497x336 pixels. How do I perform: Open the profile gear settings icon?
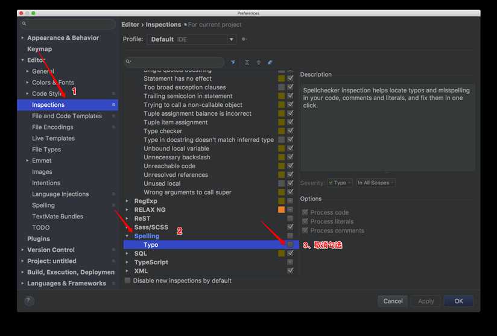[x=244, y=39]
